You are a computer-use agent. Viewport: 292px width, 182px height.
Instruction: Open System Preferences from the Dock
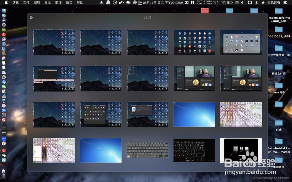point(4,115)
